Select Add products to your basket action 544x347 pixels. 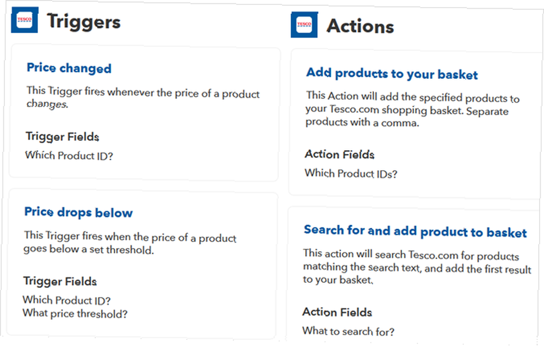(392, 73)
